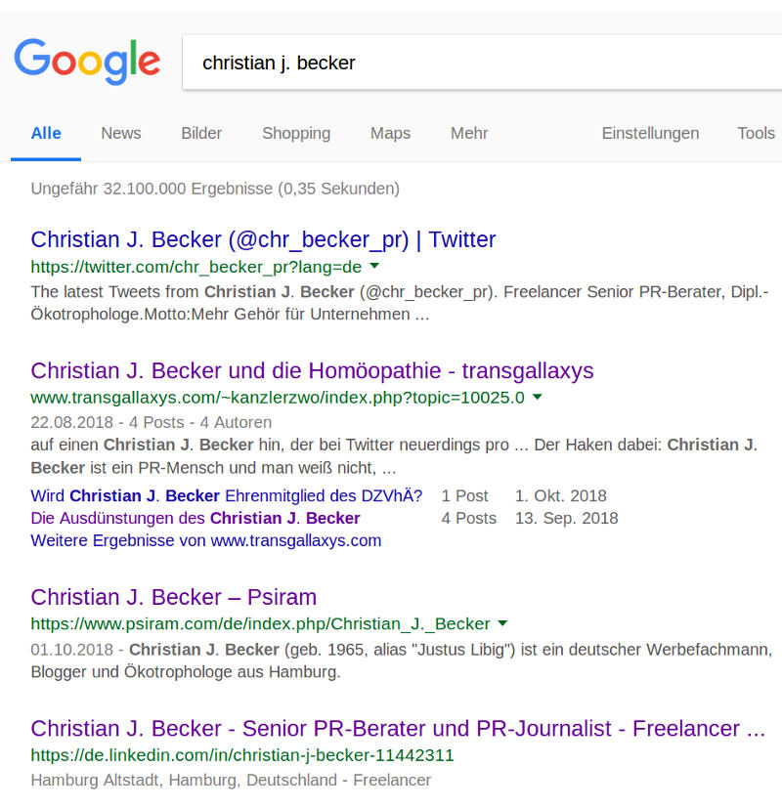The image size is (782, 808).
Task: Open the Einstellungen menu
Action: click(x=650, y=133)
